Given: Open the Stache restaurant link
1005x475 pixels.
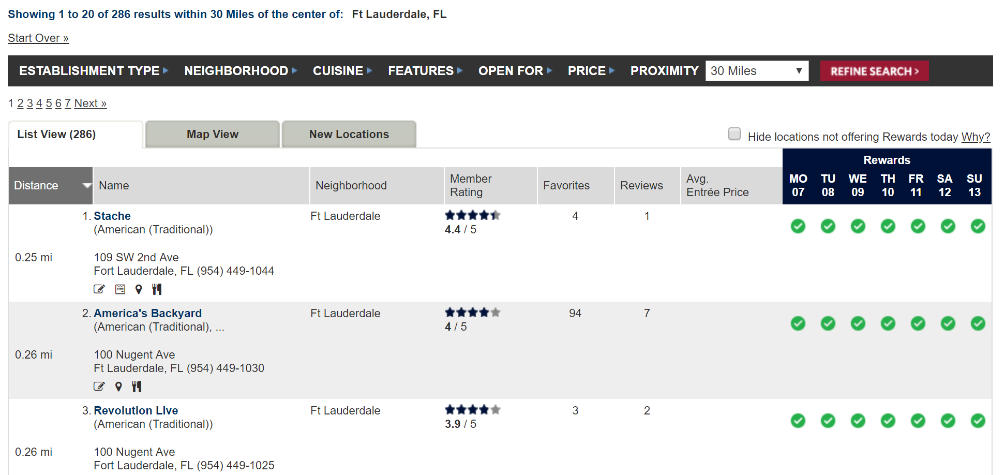Looking at the screenshot, I should pyautogui.click(x=112, y=216).
